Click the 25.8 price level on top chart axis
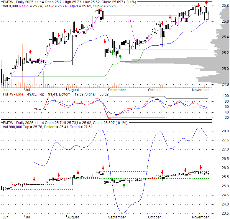 (x=225, y=6)
